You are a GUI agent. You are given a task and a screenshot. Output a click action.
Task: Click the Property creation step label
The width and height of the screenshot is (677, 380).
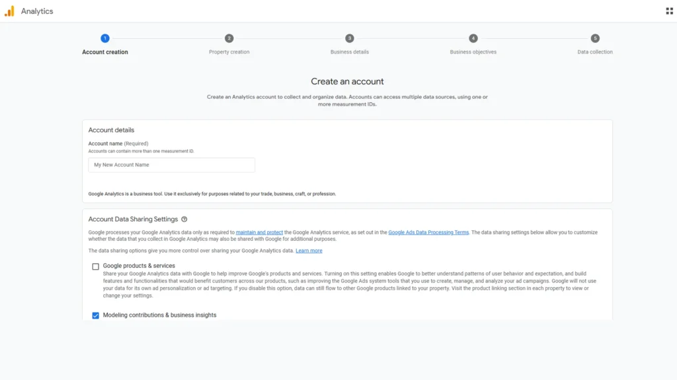229,51
